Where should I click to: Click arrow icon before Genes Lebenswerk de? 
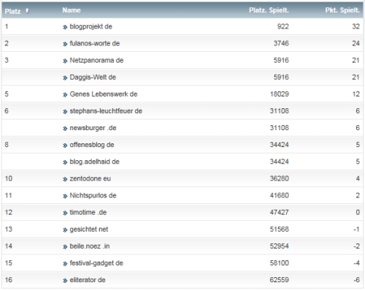65,95
